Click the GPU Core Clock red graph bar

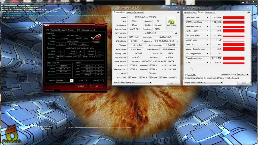234,17
